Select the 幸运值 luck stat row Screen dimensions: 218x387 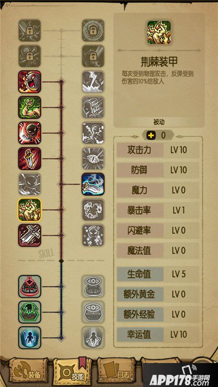(158, 335)
